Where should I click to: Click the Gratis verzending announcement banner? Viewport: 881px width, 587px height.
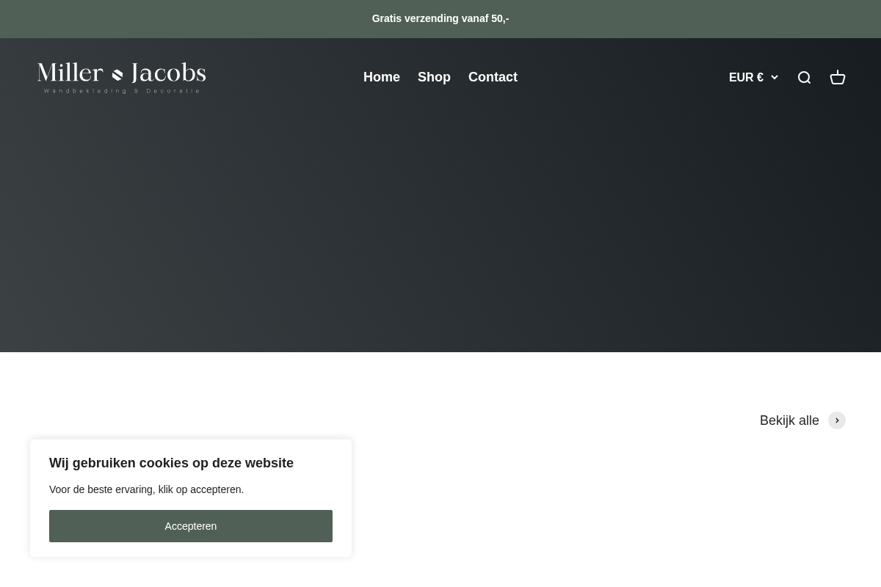point(440,18)
